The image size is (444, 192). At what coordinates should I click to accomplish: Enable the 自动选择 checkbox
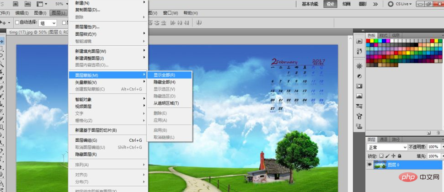click(17, 22)
